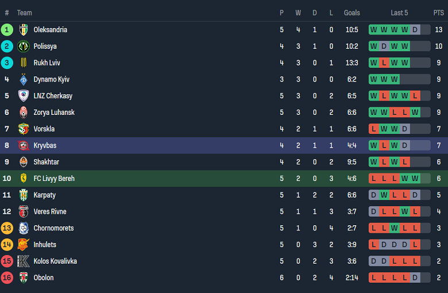Click the Veres Rivne club logo

coord(24,211)
